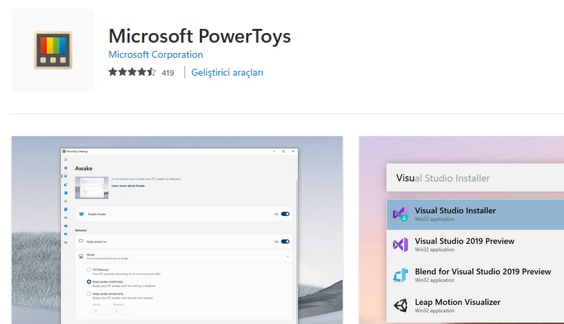Viewport: 564px width, 324px height.
Task: Select the Off (Passive) radio option
Action: click(x=88, y=269)
